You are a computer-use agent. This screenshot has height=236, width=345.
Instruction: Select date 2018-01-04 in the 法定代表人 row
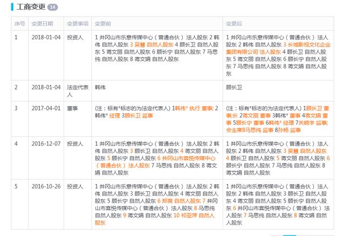click(46, 87)
